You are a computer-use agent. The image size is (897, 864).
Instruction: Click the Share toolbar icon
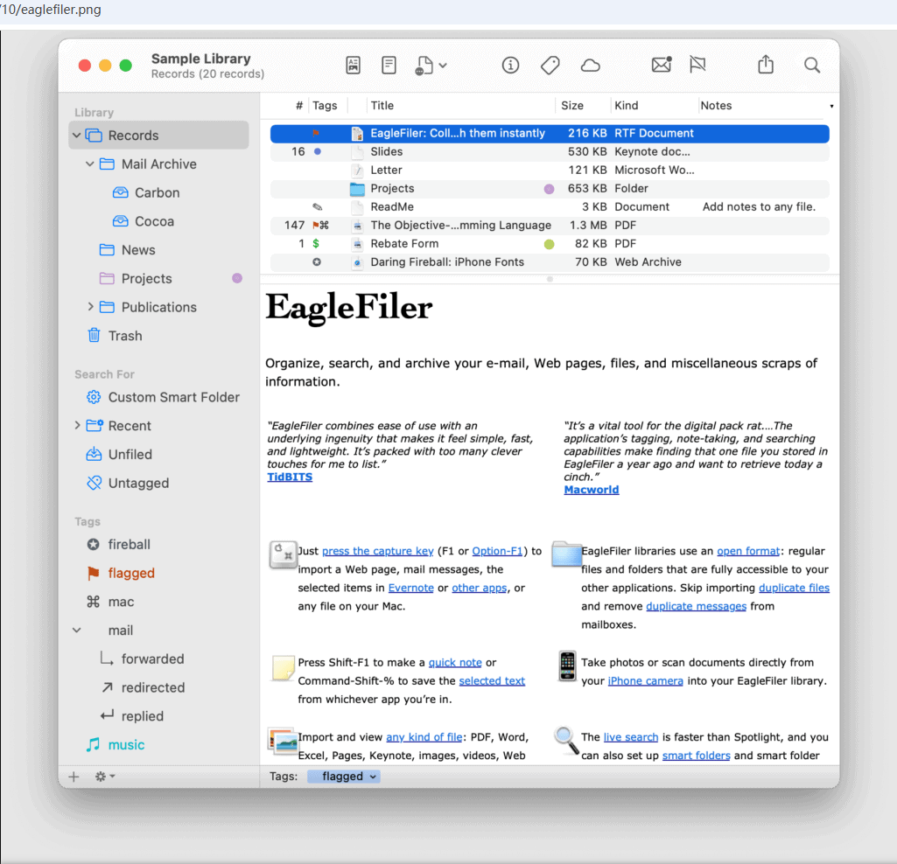pos(766,64)
